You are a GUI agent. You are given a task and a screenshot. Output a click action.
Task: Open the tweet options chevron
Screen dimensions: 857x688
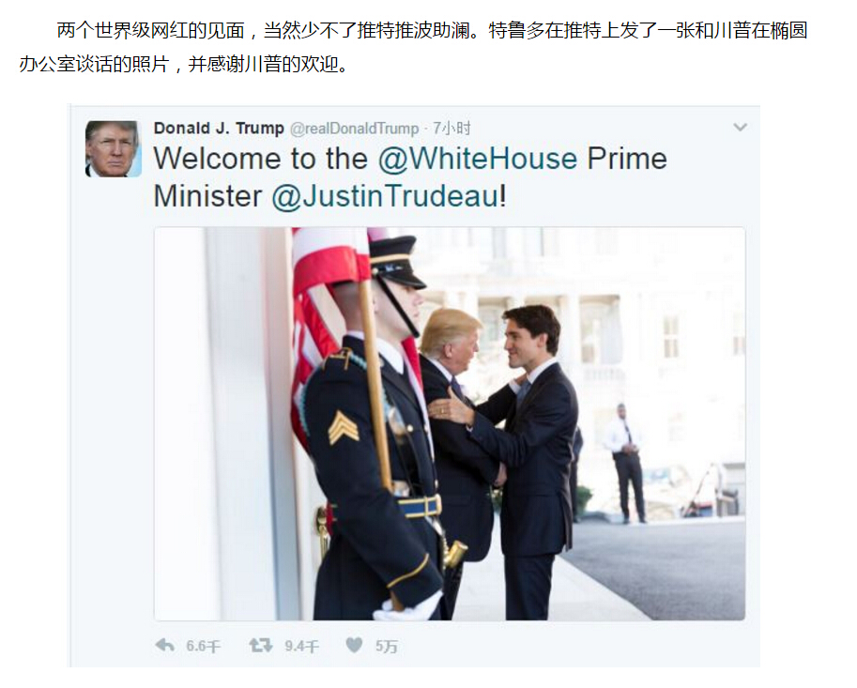click(740, 128)
